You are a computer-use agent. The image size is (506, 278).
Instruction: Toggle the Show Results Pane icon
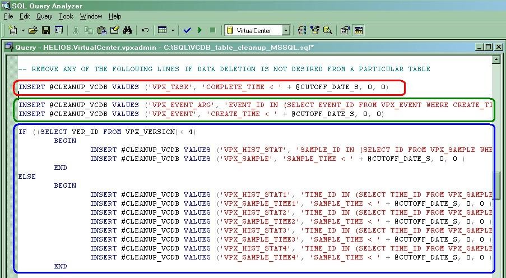[x=358, y=30]
